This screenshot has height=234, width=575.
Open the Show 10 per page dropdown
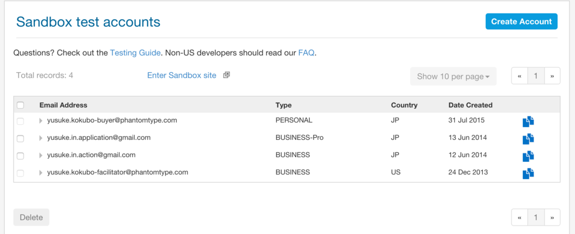(x=453, y=76)
